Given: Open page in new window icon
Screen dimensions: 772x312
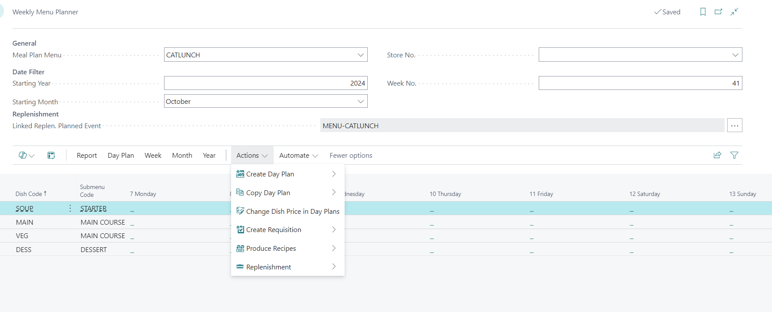Looking at the screenshot, I should tap(718, 12).
